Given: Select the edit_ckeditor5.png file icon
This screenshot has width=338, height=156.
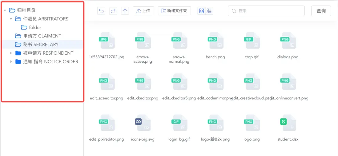Looking at the screenshot, I should 179,82.
